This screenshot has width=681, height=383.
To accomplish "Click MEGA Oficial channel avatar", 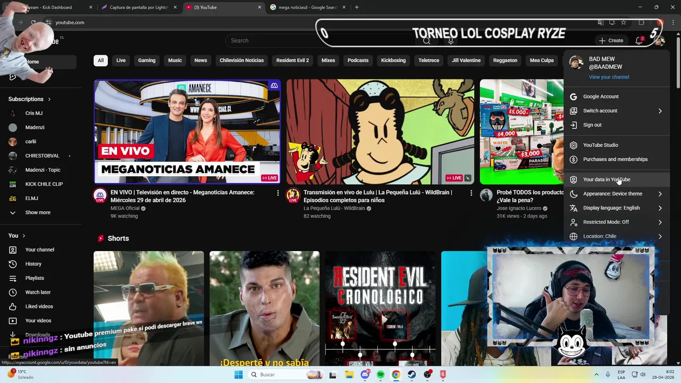I will pyautogui.click(x=100, y=195).
